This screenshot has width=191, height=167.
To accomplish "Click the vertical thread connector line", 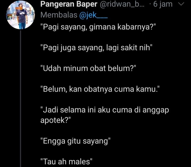I will [x=21, y=99].
